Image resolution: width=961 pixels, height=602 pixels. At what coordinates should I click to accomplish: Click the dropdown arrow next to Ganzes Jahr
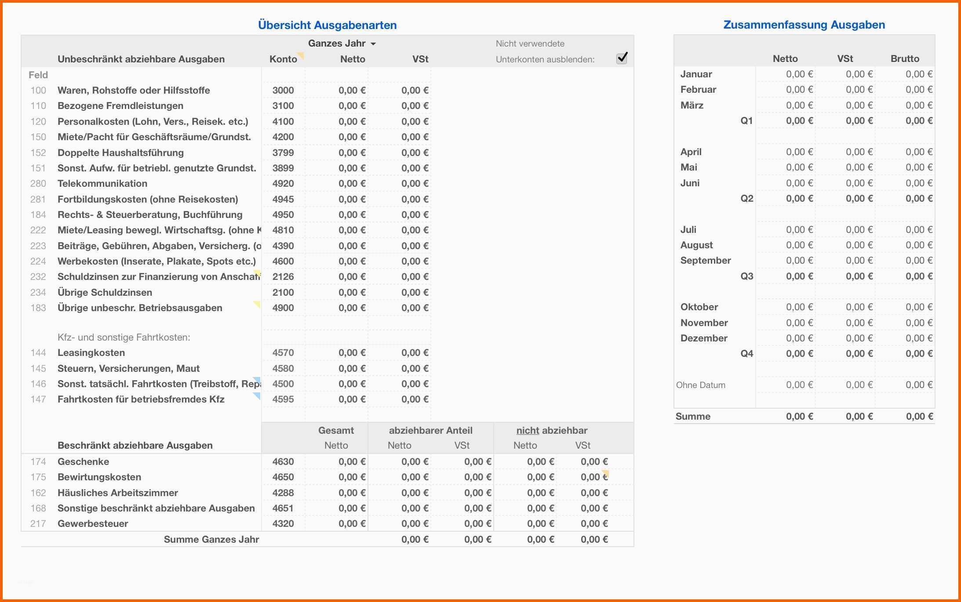[373, 44]
